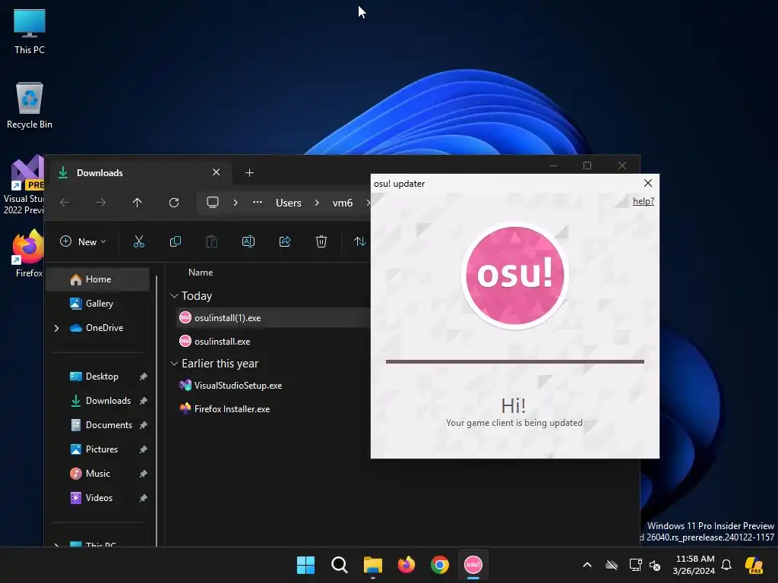The width and height of the screenshot is (778, 583).
Task: Open the help? link in osu! updater
Action: pos(643,201)
